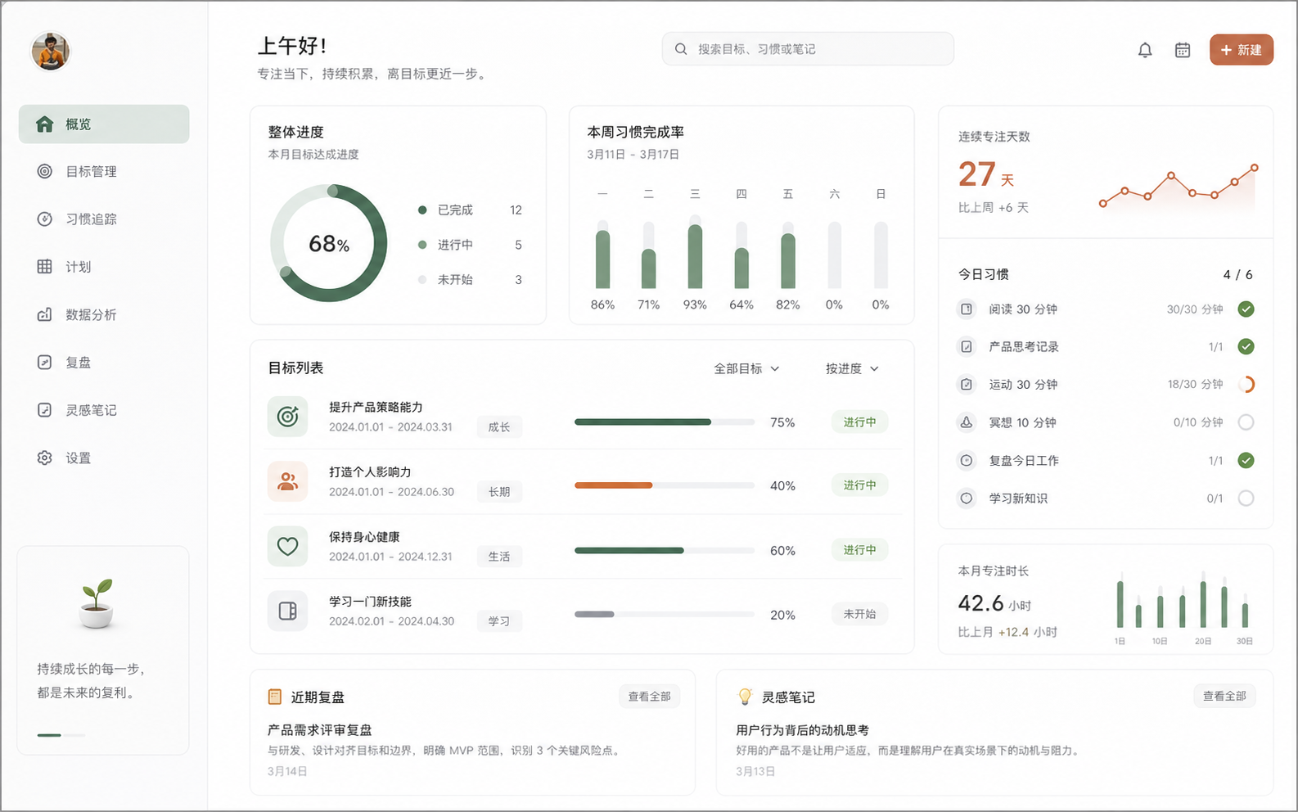Click the 68% donut progress chart

pyautogui.click(x=329, y=243)
